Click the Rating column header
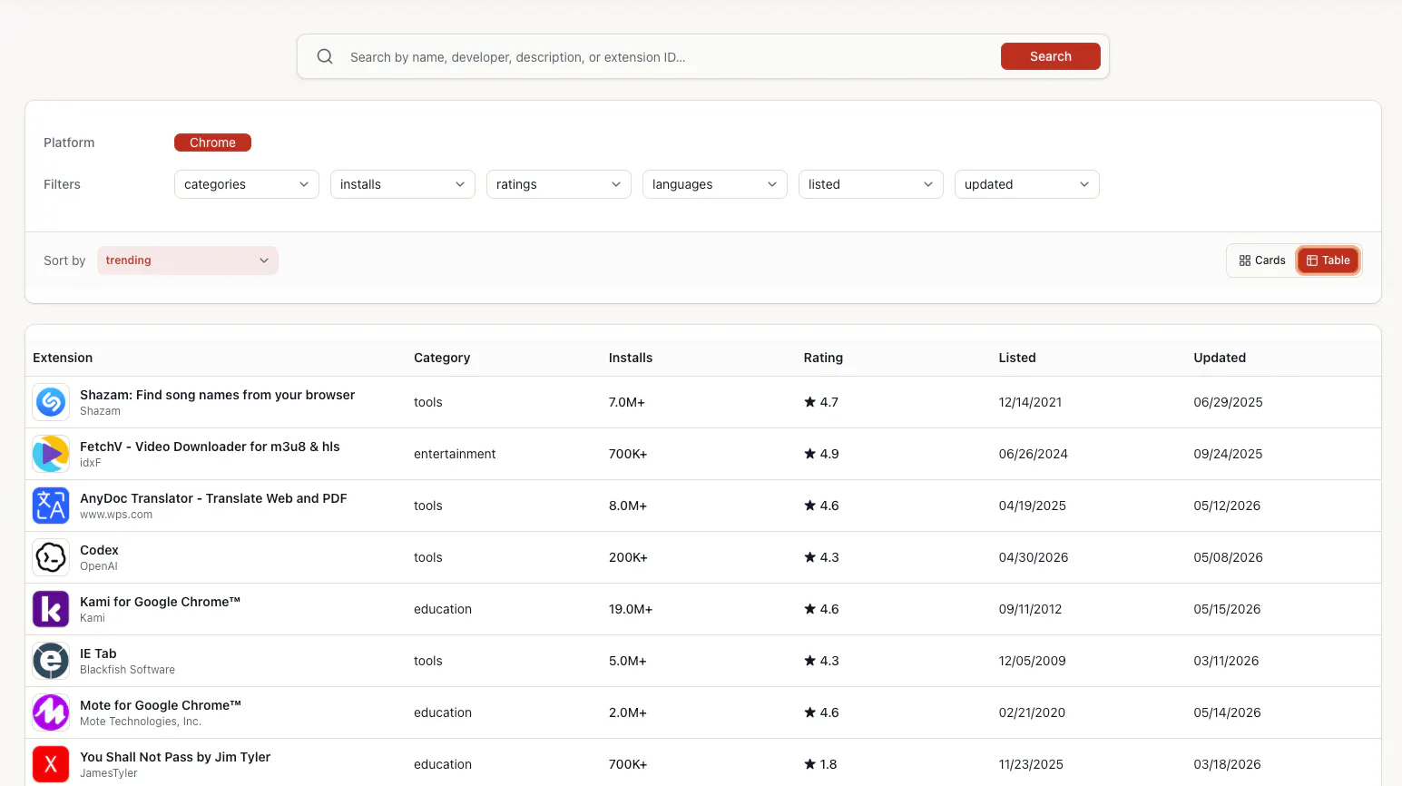The image size is (1402, 786). (823, 358)
